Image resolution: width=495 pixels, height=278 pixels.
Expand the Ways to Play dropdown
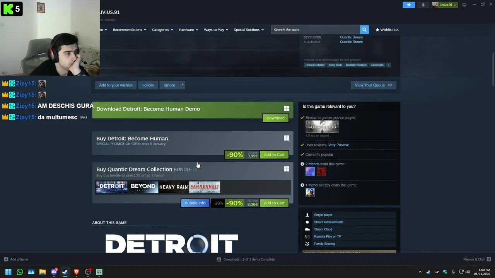216,30
